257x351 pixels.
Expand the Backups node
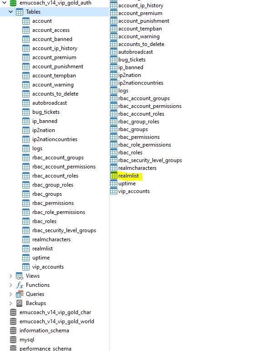(x=10, y=303)
